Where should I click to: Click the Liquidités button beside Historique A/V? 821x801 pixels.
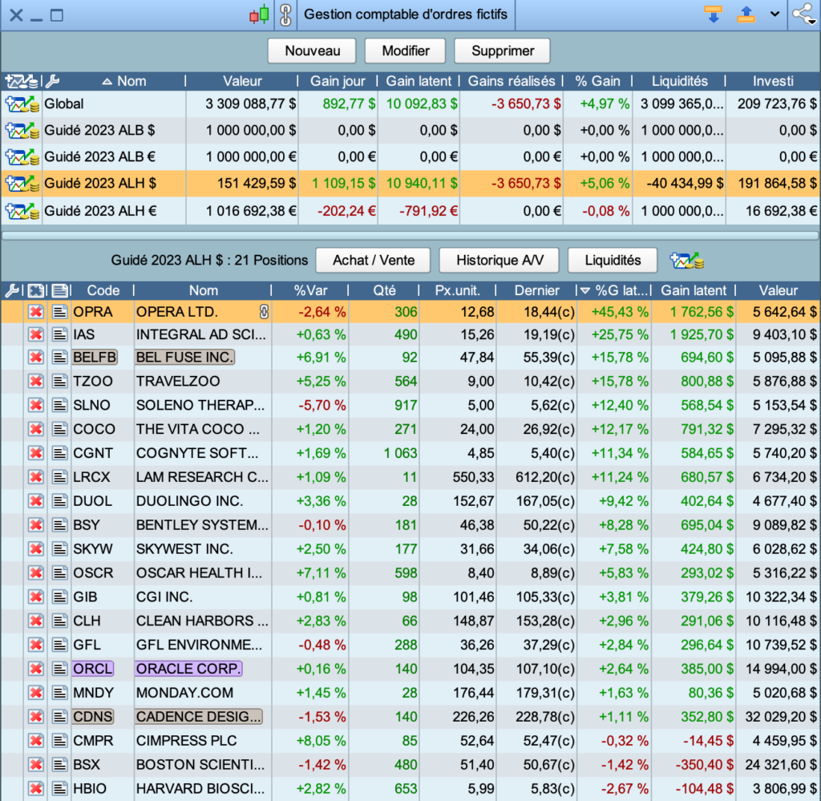pyautogui.click(x=613, y=261)
